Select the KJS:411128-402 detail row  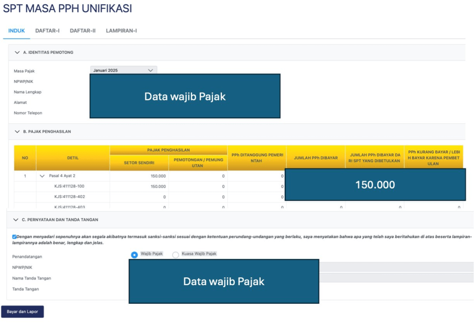69,197
